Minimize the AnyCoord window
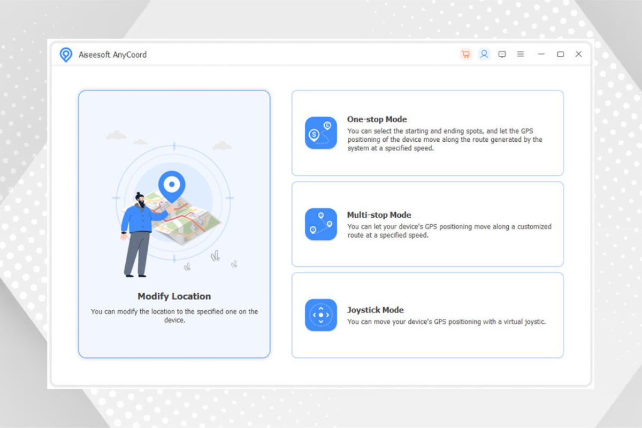Image resolution: width=642 pixels, height=428 pixels. [541, 55]
